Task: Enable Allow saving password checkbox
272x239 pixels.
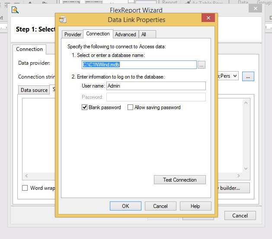Action: tap(130, 107)
